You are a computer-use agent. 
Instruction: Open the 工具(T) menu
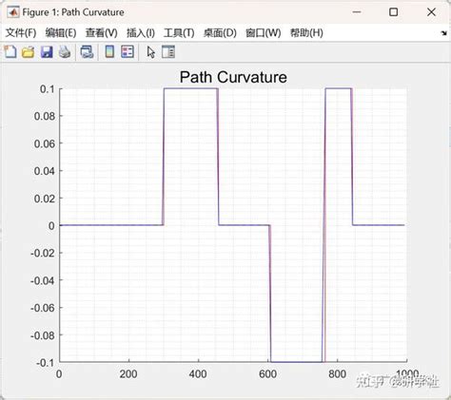pos(179,32)
